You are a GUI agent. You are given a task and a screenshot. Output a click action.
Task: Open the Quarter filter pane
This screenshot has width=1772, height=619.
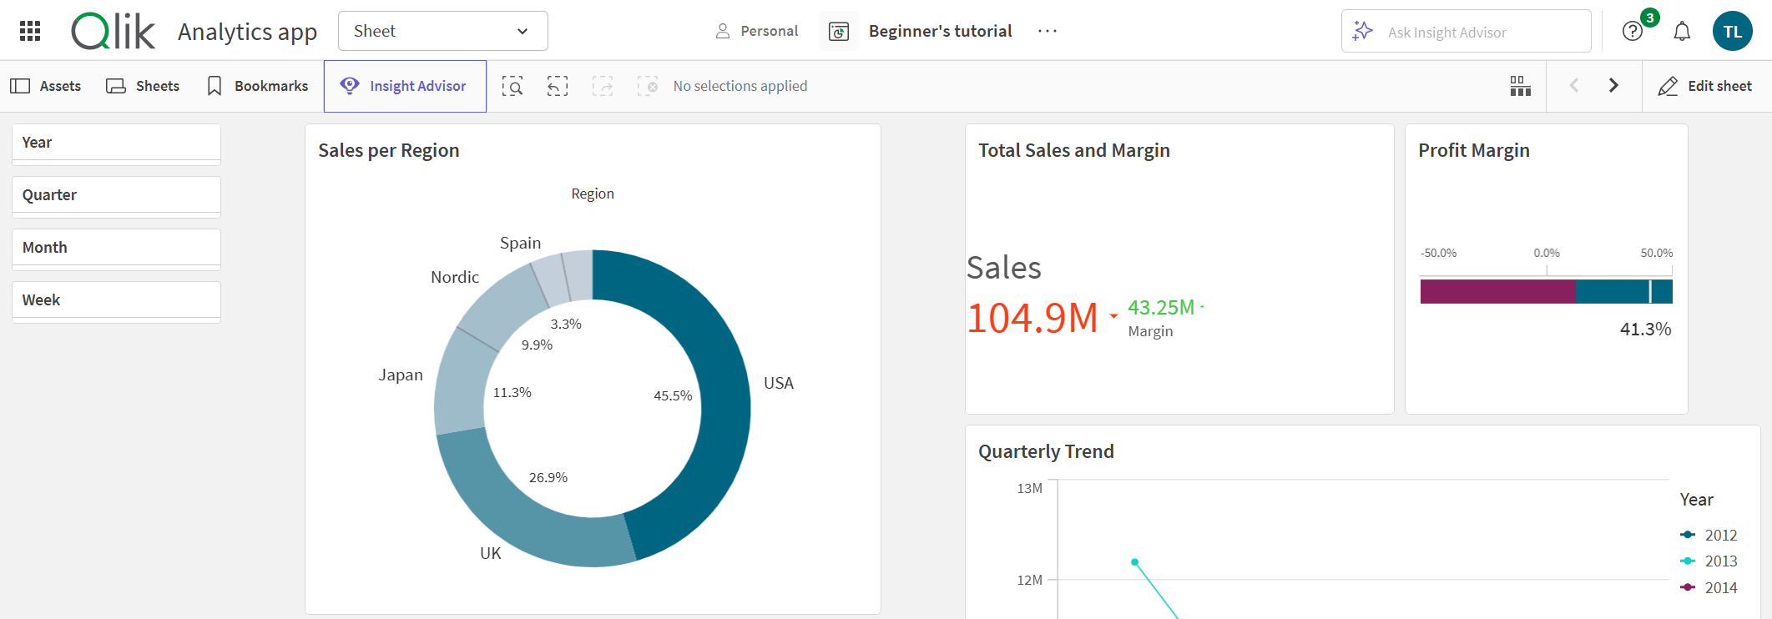(116, 195)
